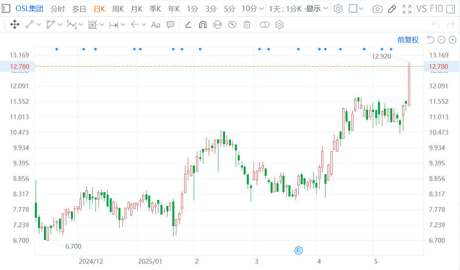The width and height of the screenshot is (460, 270).
Task: Select the 1分 interval
Action: [x=193, y=9]
